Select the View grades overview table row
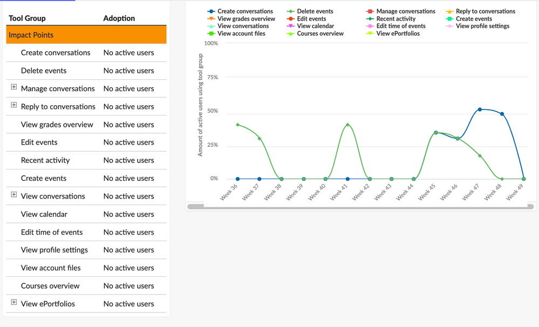The image size is (539, 327). click(x=86, y=125)
